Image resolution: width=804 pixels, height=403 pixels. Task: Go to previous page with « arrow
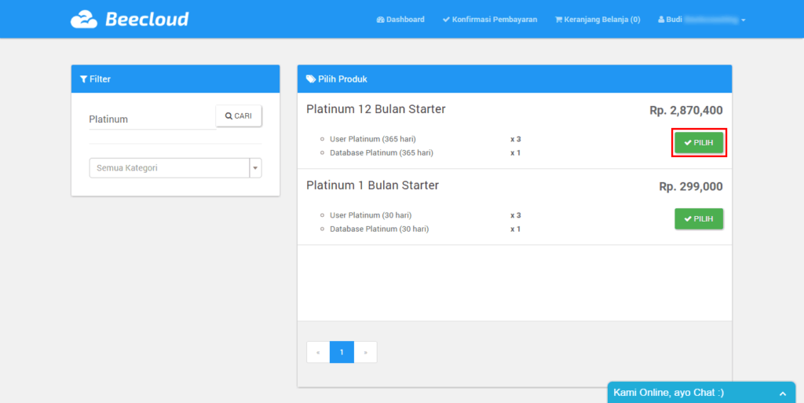[x=318, y=352]
